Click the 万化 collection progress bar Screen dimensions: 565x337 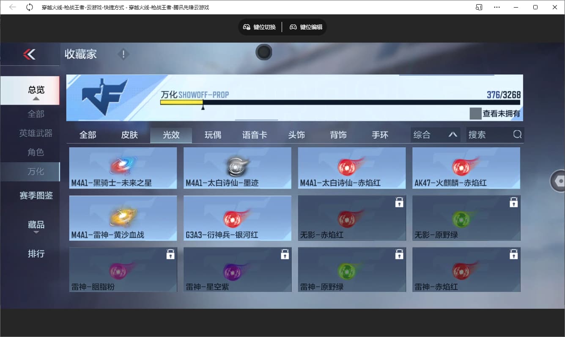[x=340, y=102]
